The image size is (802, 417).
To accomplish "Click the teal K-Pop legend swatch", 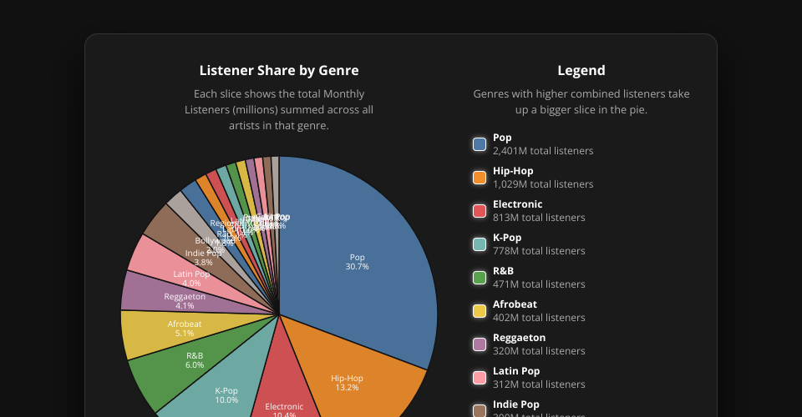I will tap(480, 244).
